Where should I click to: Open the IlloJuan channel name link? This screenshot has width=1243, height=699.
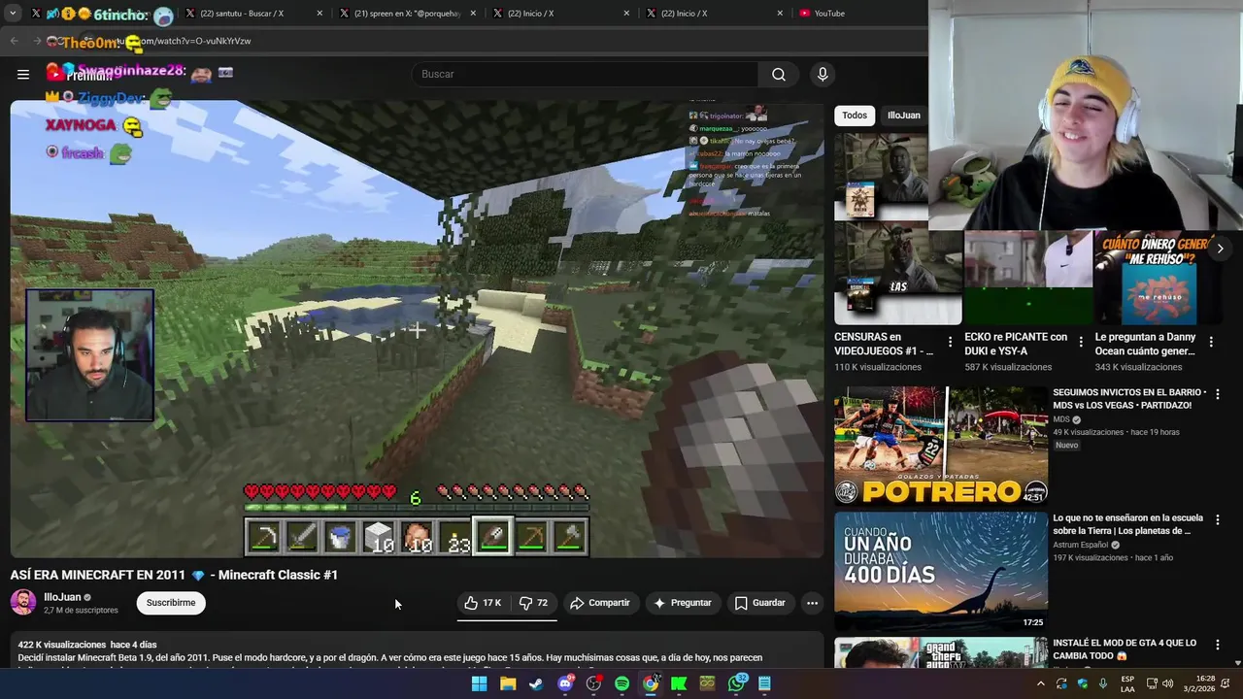(62, 597)
